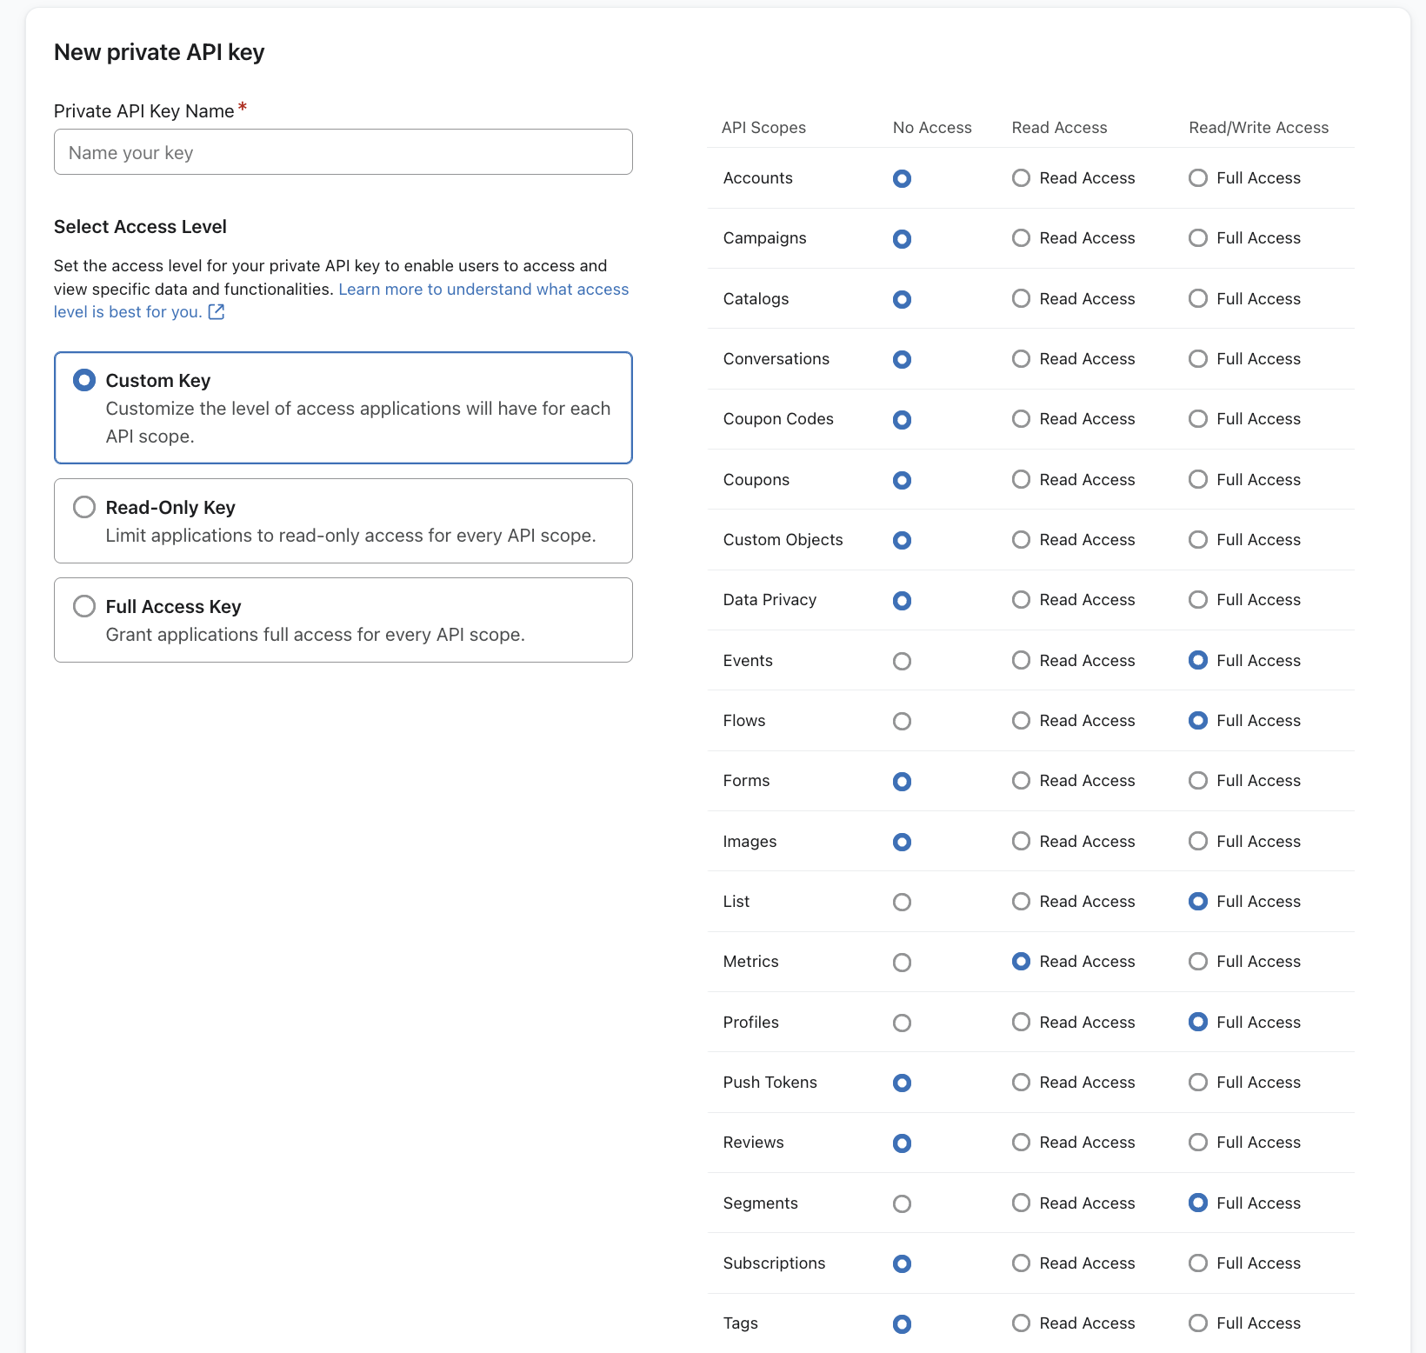Set Push Tokens to Read Access
The height and width of the screenshot is (1353, 1426).
(x=1021, y=1083)
